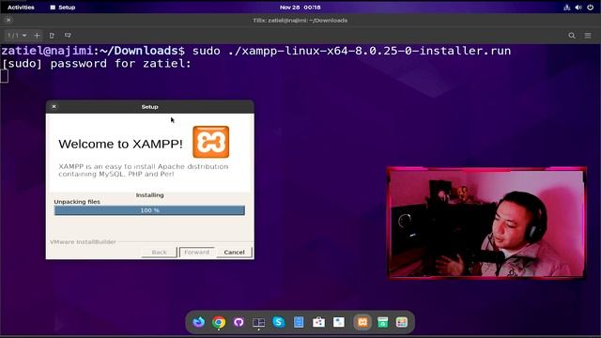Click the Tilix window title text

(300, 21)
